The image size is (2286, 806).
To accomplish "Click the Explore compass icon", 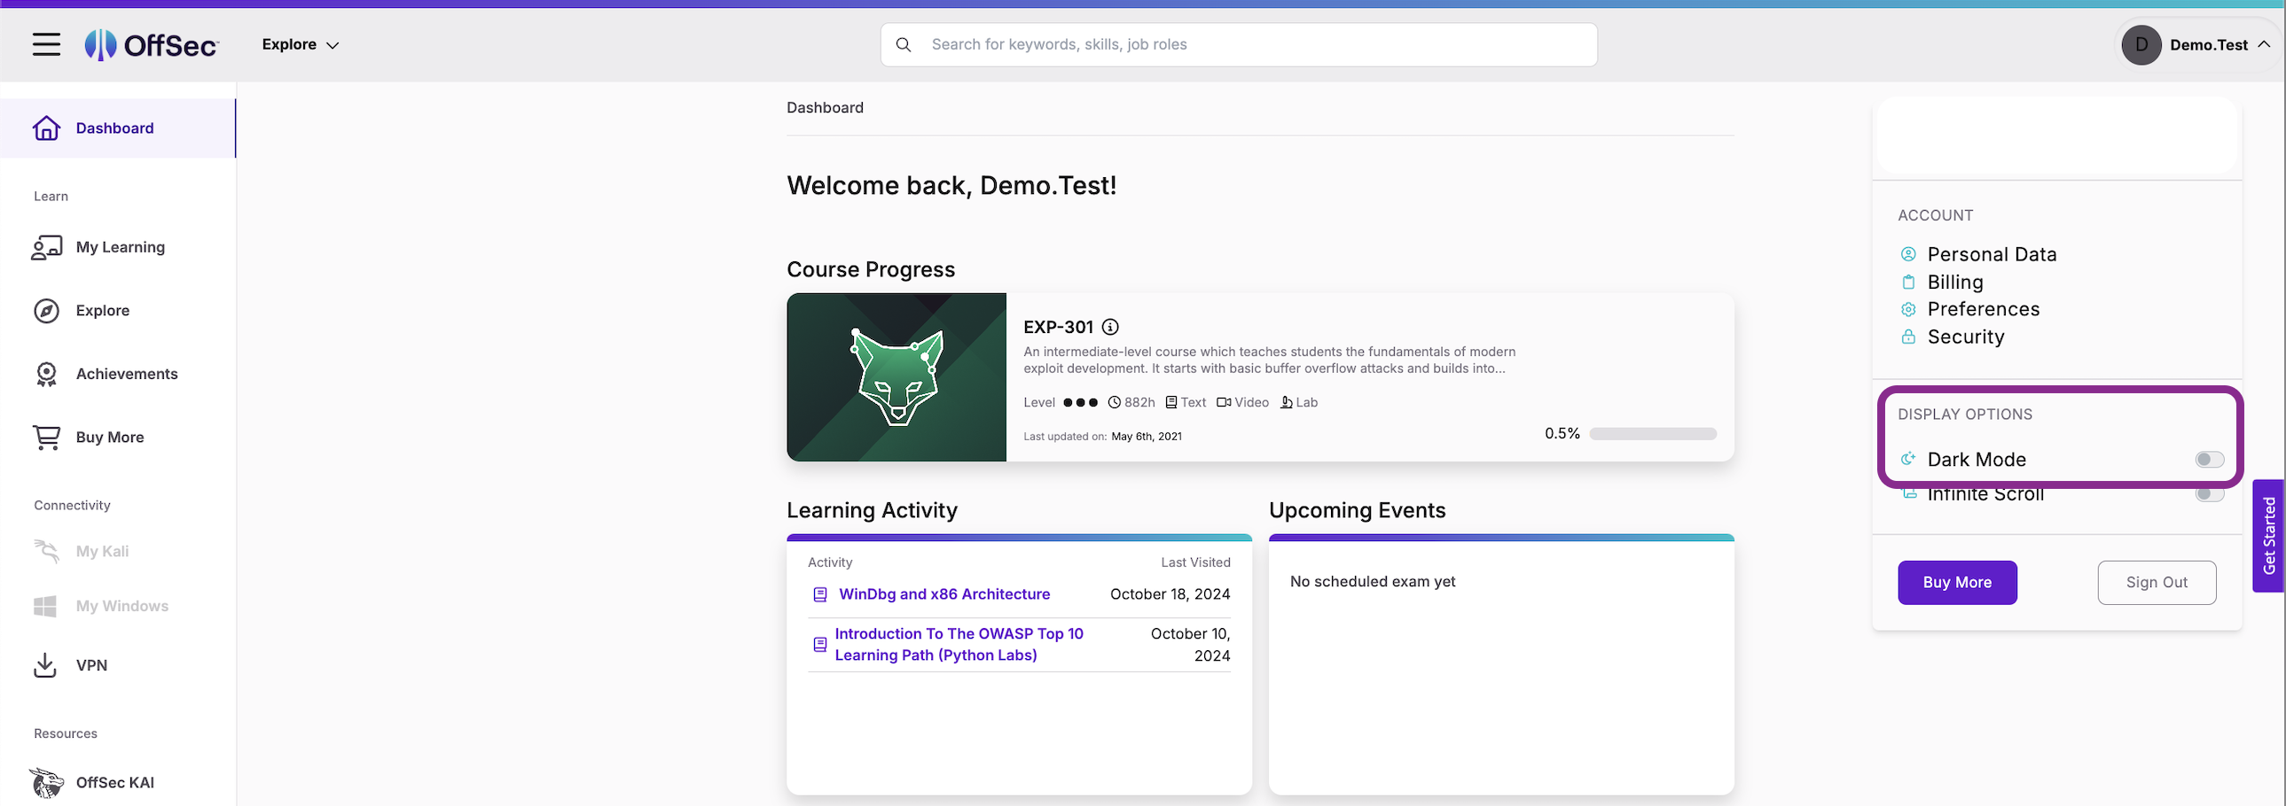I will pyautogui.click(x=46, y=310).
